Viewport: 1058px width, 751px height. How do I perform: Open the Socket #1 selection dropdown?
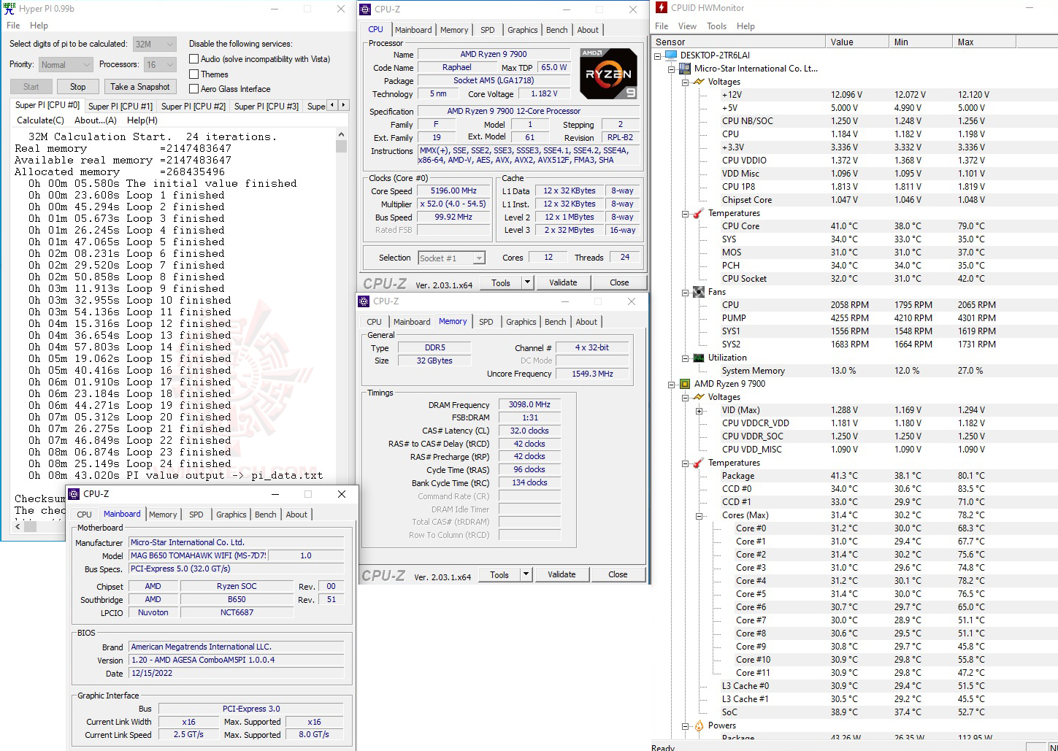click(x=451, y=258)
